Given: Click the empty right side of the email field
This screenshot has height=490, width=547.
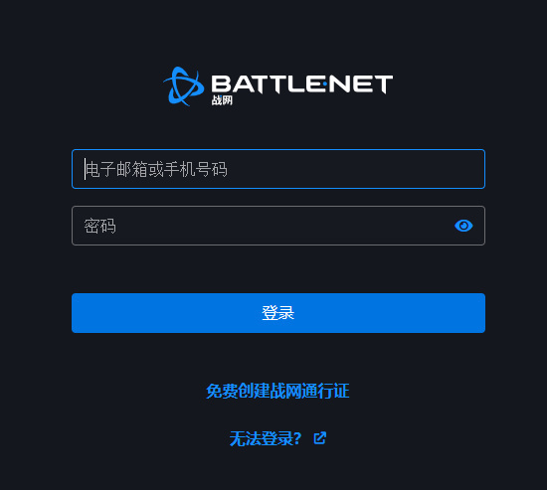Looking at the screenshot, I should point(356,169).
